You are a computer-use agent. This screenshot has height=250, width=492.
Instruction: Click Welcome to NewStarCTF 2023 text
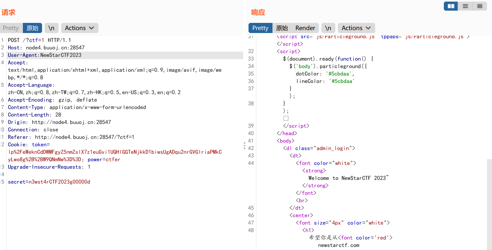tap(348, 178)
